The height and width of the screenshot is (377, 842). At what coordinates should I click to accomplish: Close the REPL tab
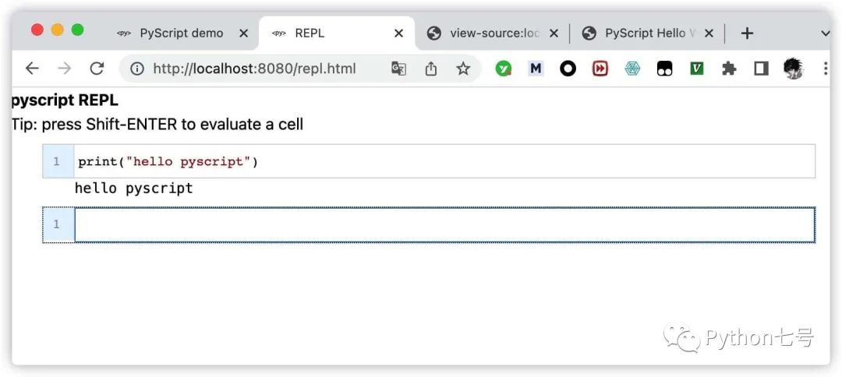(398, 33)
